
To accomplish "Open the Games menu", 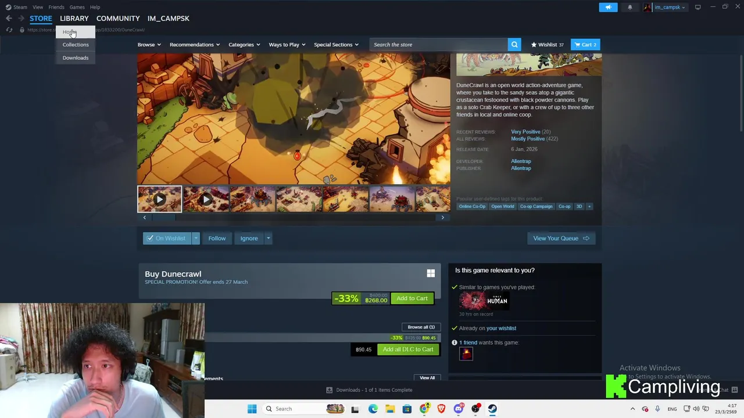I will pos(77,7).
